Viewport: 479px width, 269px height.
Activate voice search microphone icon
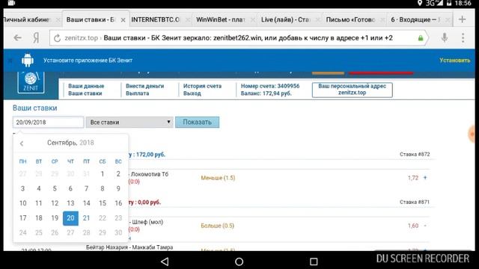[x=445, y=37]
